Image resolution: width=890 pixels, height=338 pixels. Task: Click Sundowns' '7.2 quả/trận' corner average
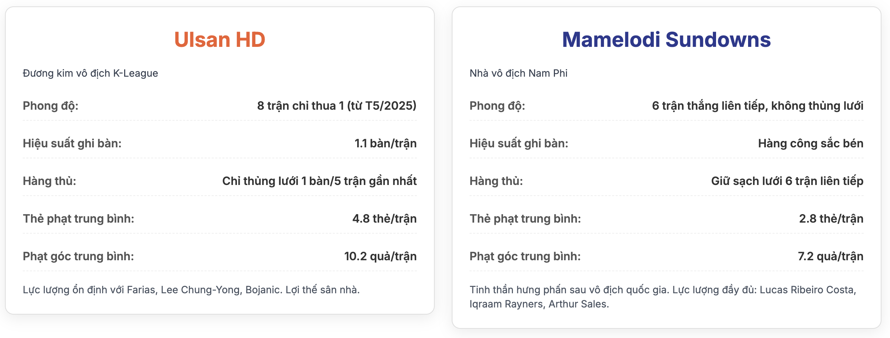click(830, 256)
